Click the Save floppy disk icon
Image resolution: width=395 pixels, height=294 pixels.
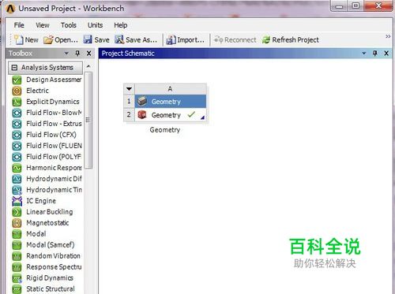point(88,40)
